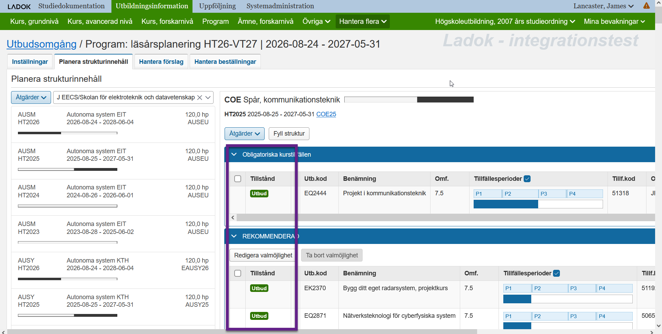
Task: Open the Hantera flera menu
Action: (x=362, y=21)
